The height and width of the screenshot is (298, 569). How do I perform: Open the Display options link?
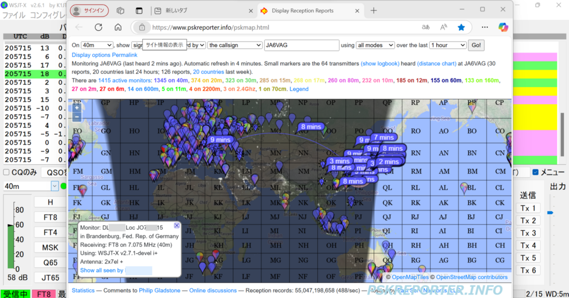point(91,55)
